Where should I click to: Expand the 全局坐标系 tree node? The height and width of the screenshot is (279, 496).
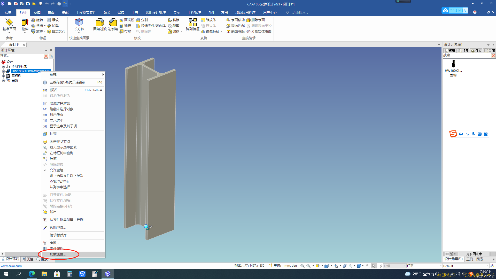pyautogui.click(x=4, y=66)
